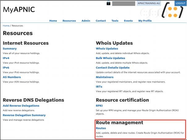Screen dimensions: 187x140
Task: Open the Reverse Delegation Summary link
Action: click(24, 115)
